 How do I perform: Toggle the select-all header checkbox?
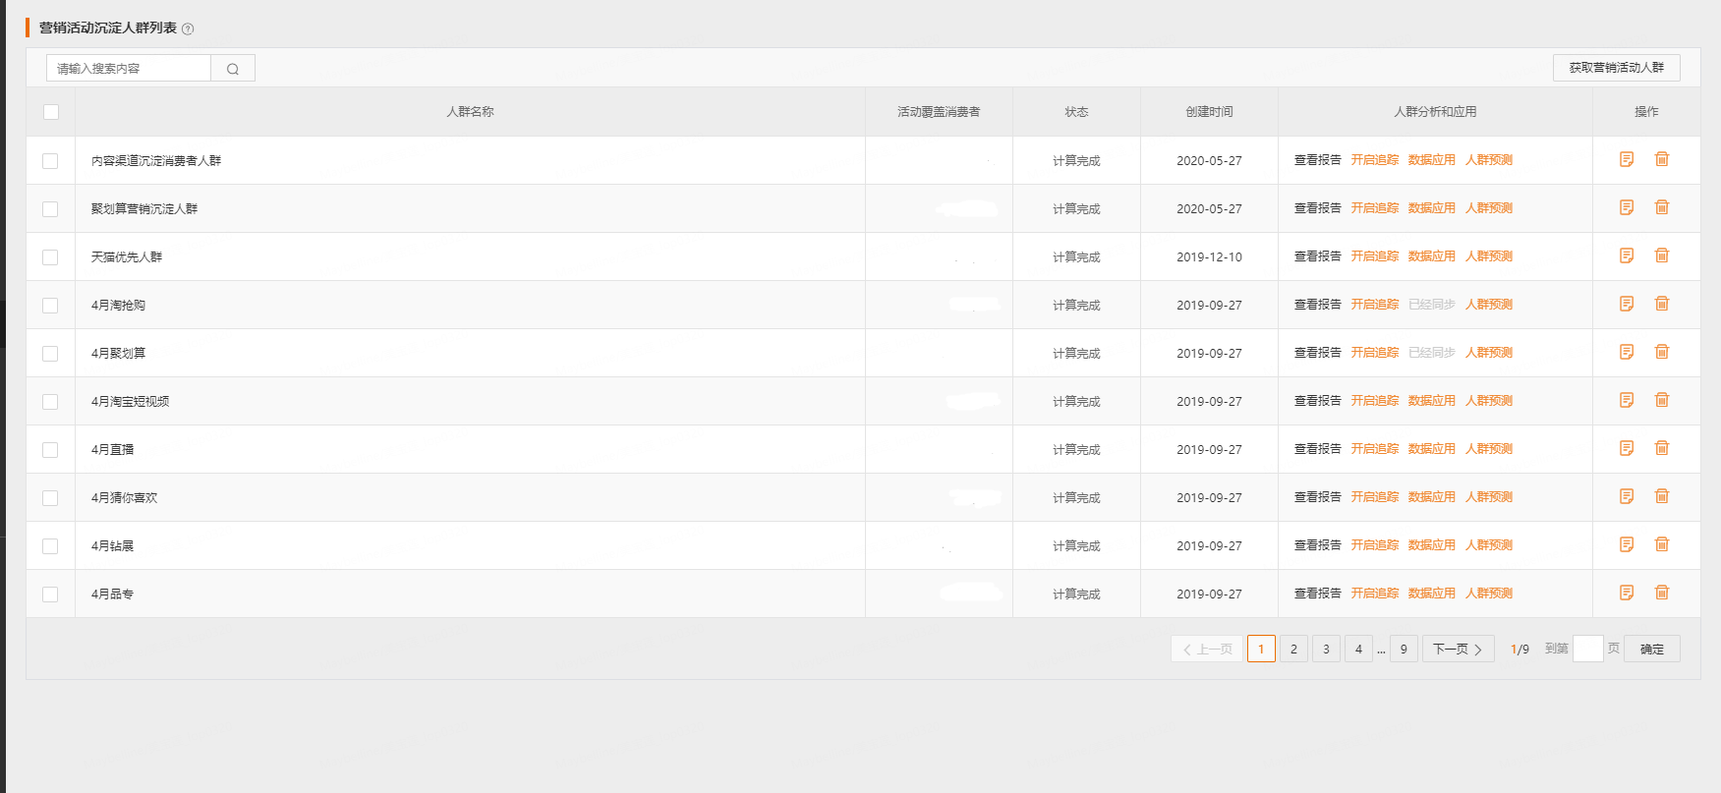(51, 112)
